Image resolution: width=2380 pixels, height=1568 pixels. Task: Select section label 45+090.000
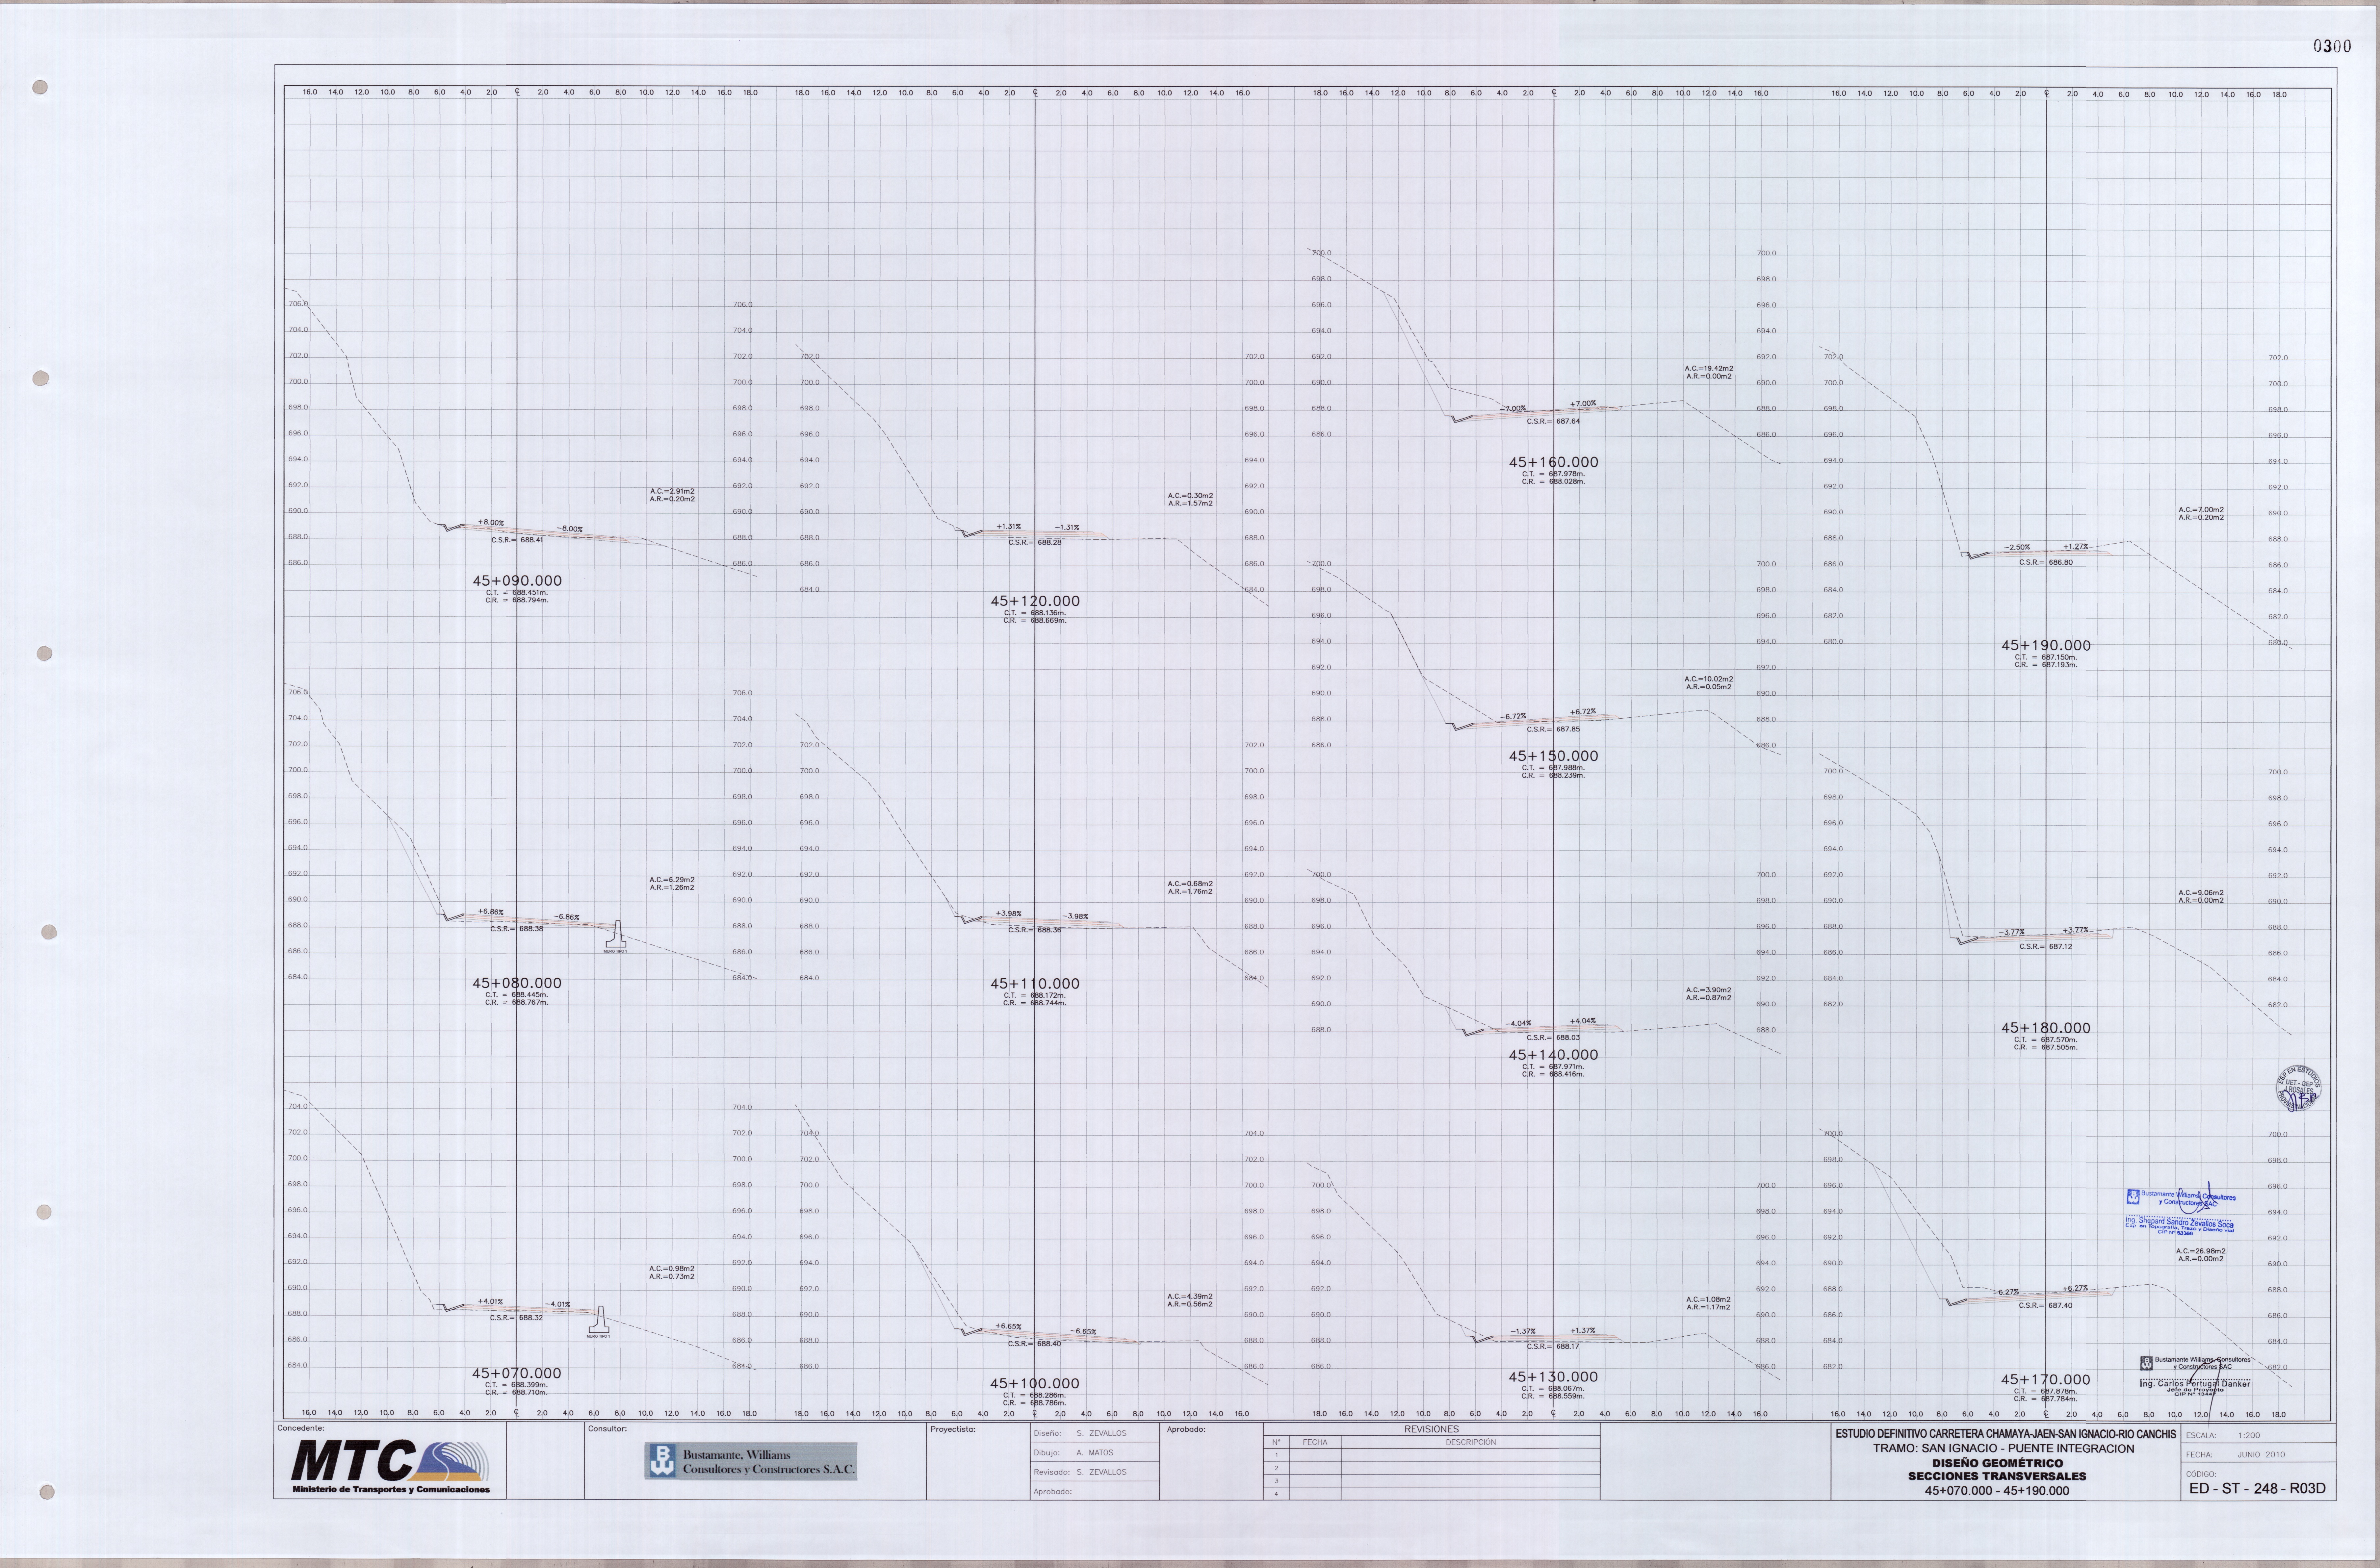tap(517, 581)
